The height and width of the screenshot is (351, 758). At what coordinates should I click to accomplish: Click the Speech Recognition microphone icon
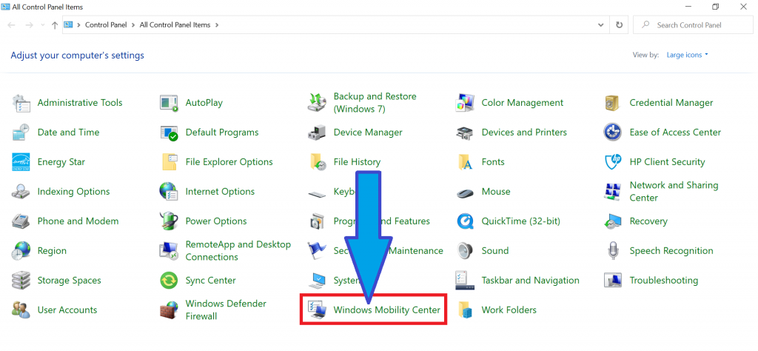[612, 251]
